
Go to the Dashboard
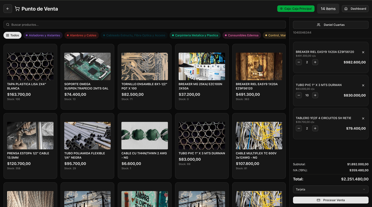355,9
